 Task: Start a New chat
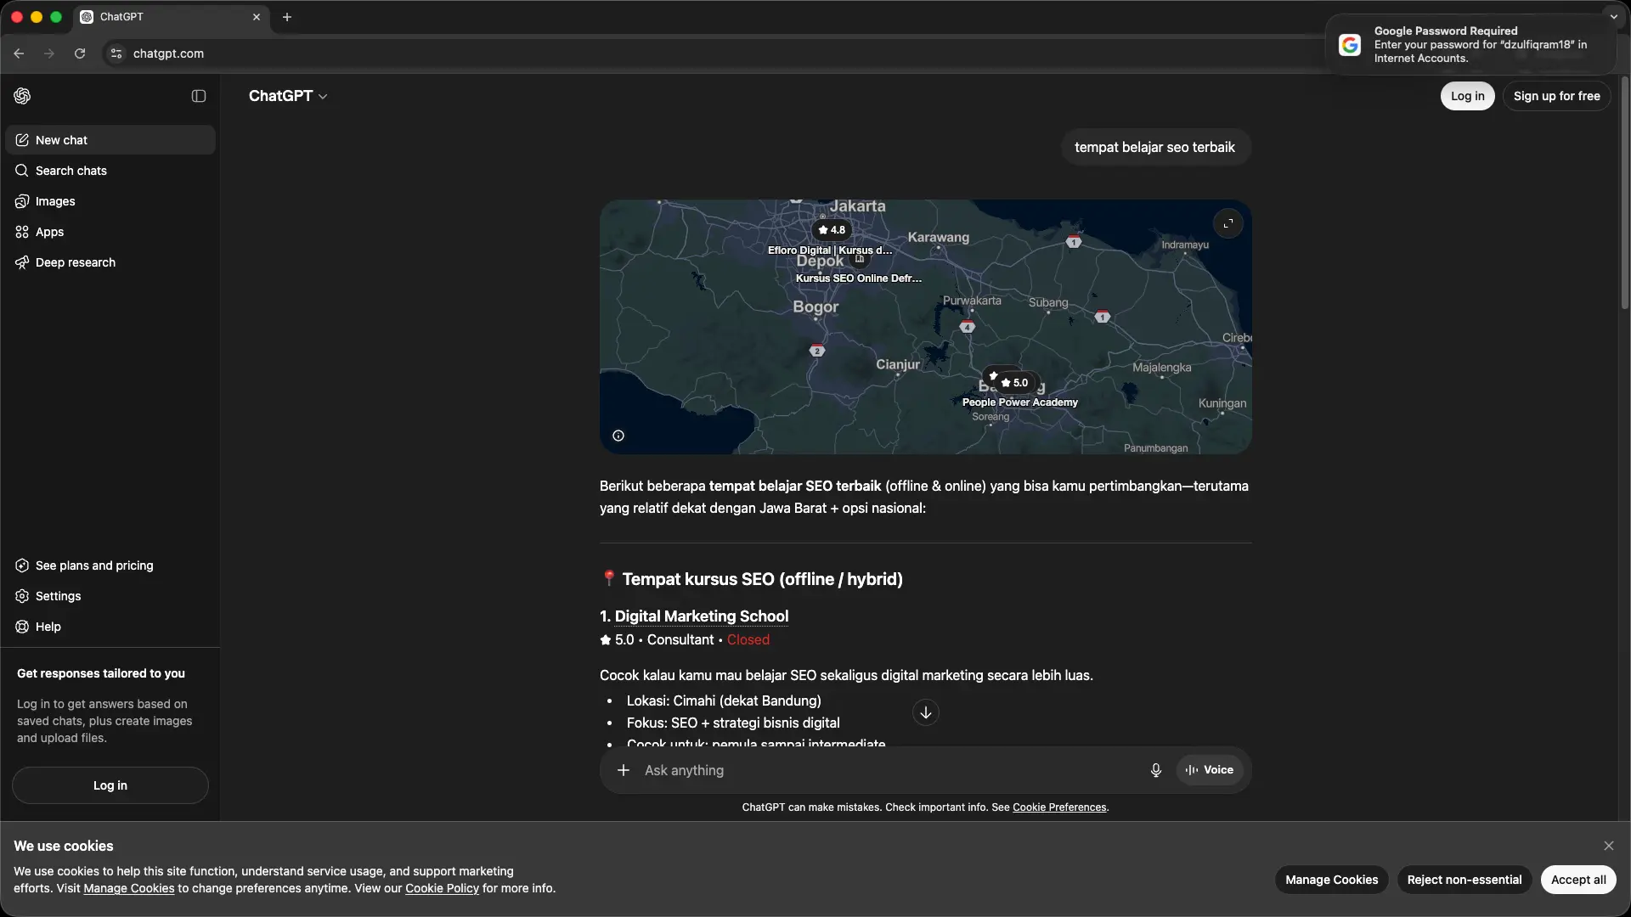pyautogui.click(x=110, y=140)
